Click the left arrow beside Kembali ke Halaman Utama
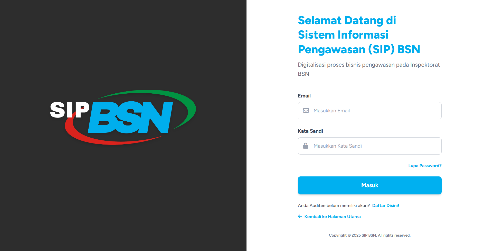This screenshot has height=251, width=493. pos(300,217)
